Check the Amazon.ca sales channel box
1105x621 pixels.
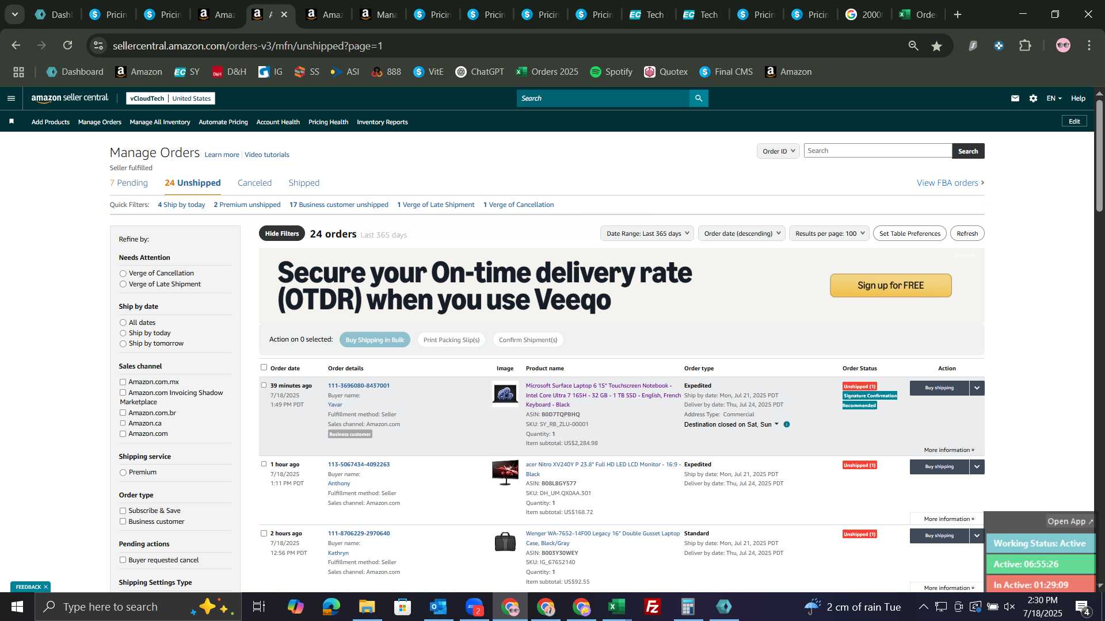pos(123,423)
